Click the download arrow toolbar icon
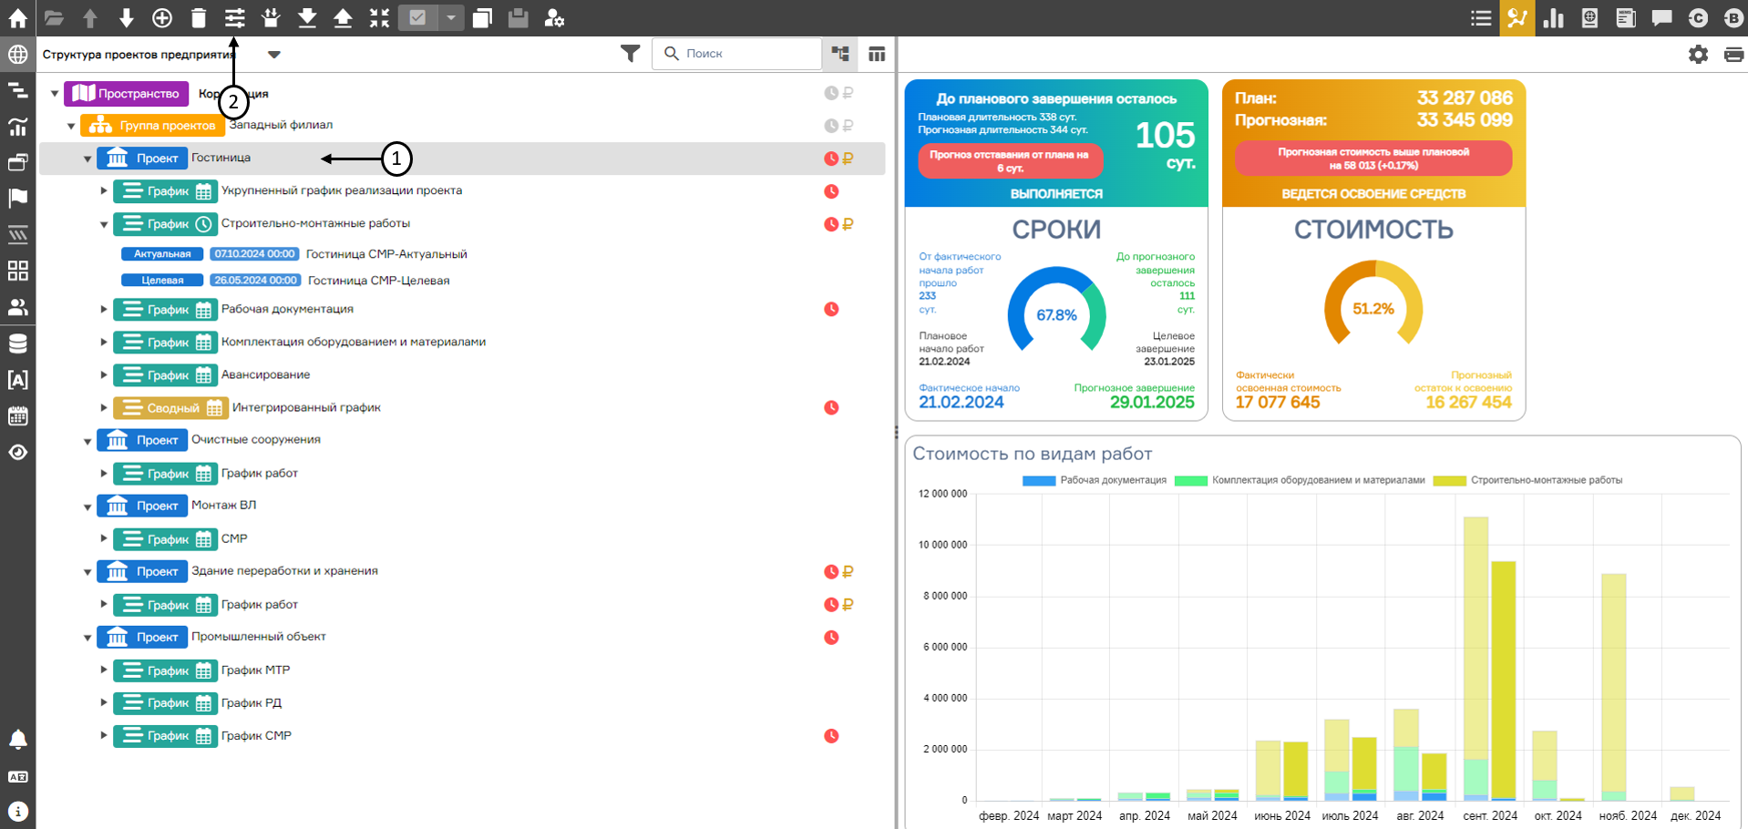The width and height of the screenshot is (1748, 829). [307, 17]
